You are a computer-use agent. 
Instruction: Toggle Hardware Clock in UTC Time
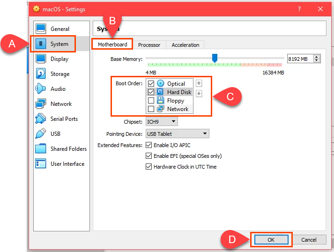[148, 167]
